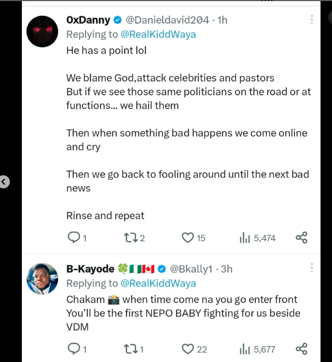Open B-Kayode's profile picture
This screenshot has width=332, height=362.
point(42,278)
